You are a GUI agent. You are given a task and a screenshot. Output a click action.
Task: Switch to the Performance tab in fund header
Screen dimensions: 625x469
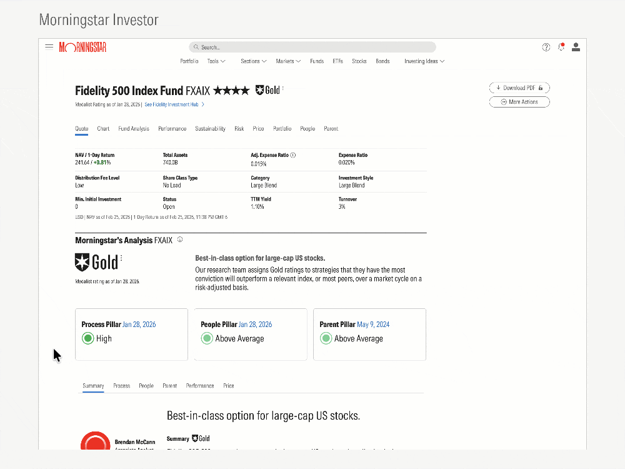pyautogui.click(x=172, y=128)
